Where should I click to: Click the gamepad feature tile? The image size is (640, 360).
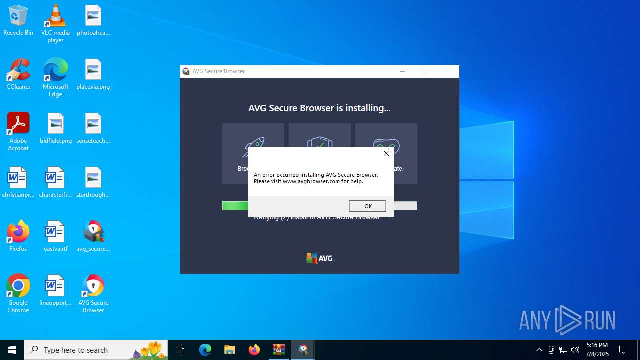point(386,154)
